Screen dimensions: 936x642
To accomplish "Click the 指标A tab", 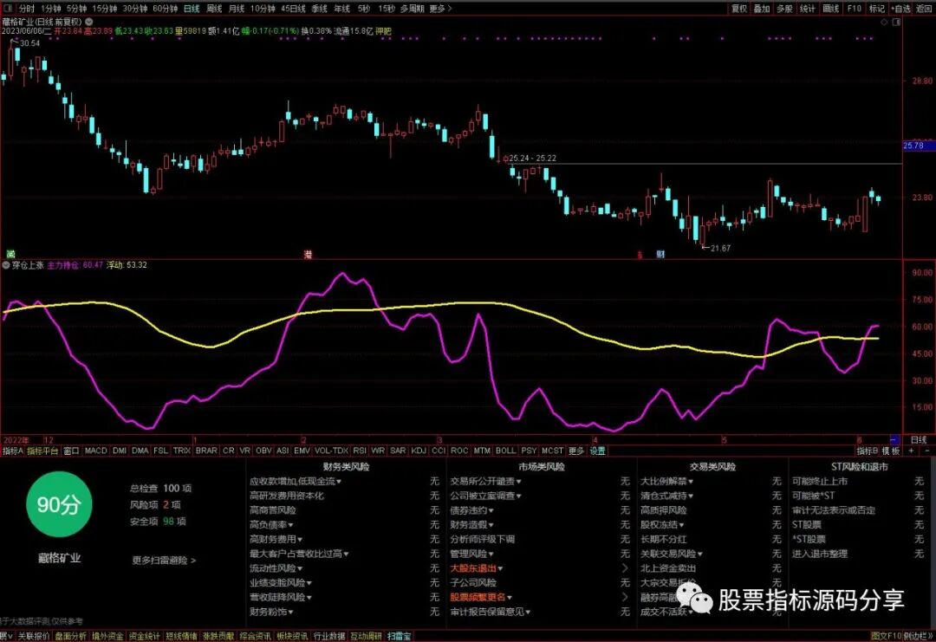I will (x=12, y=451).
